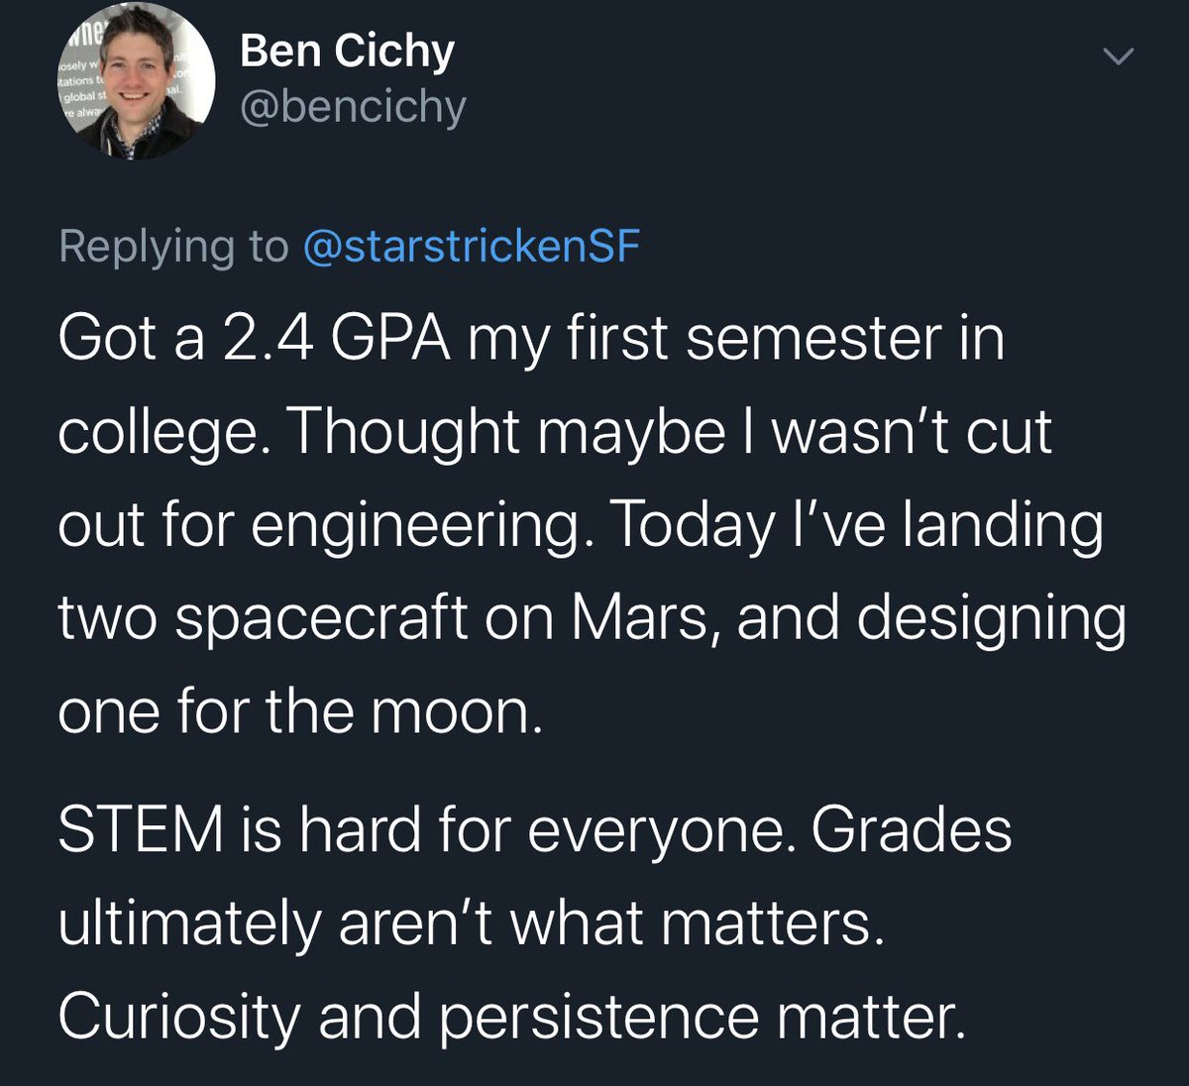Click the word 'Today' in the tweet
The width and height of the screenshot is (1189, 1086).
pos(691,525)
